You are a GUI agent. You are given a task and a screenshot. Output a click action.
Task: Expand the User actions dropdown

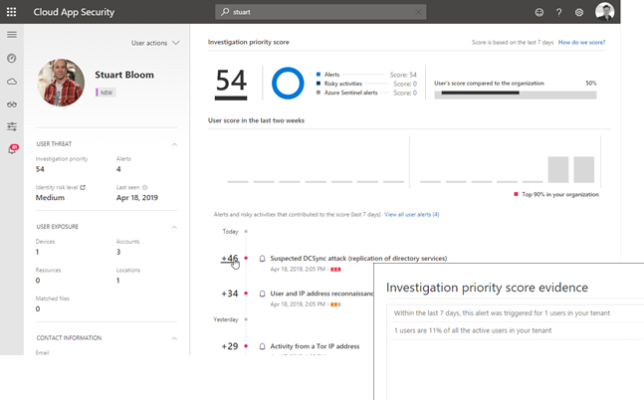(155, 43)
